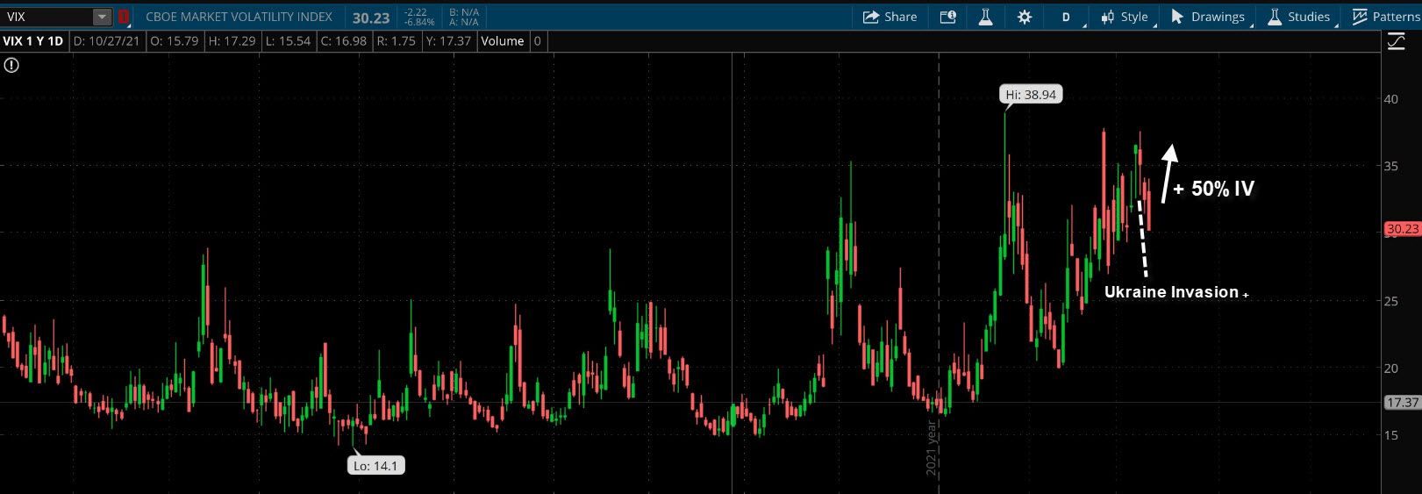Click the 35 level on price axis
This screenshot has width=1422, height=494.
(x=1391, y=166)
